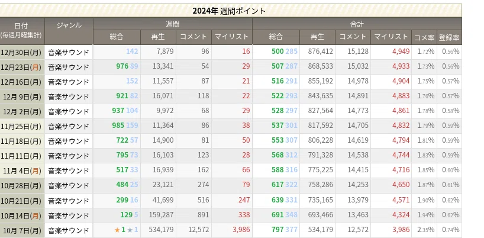
Task: Click the 総合 header under 合計
Action: coord(276,37)
